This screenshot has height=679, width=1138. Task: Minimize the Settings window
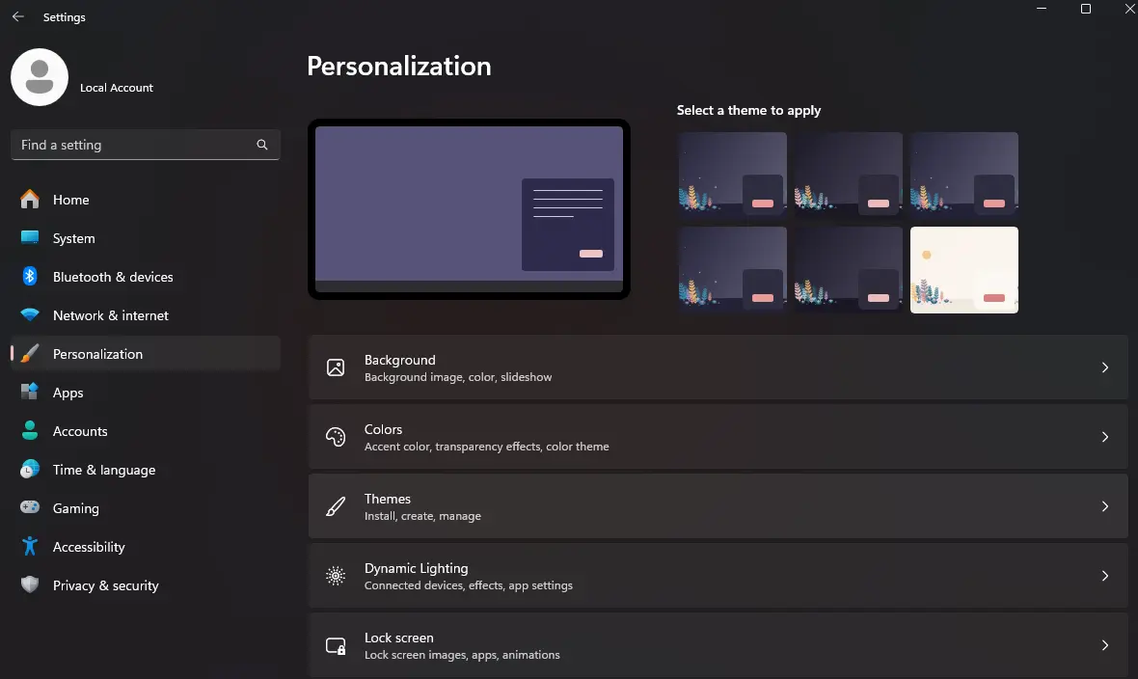1042,9
